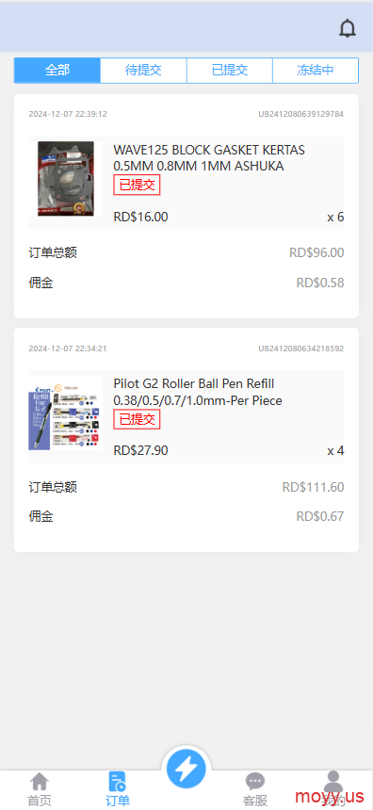The height and width of the screenshot is (810, 373).
Task: Tap the home house icon
Action: coord(40,781)
